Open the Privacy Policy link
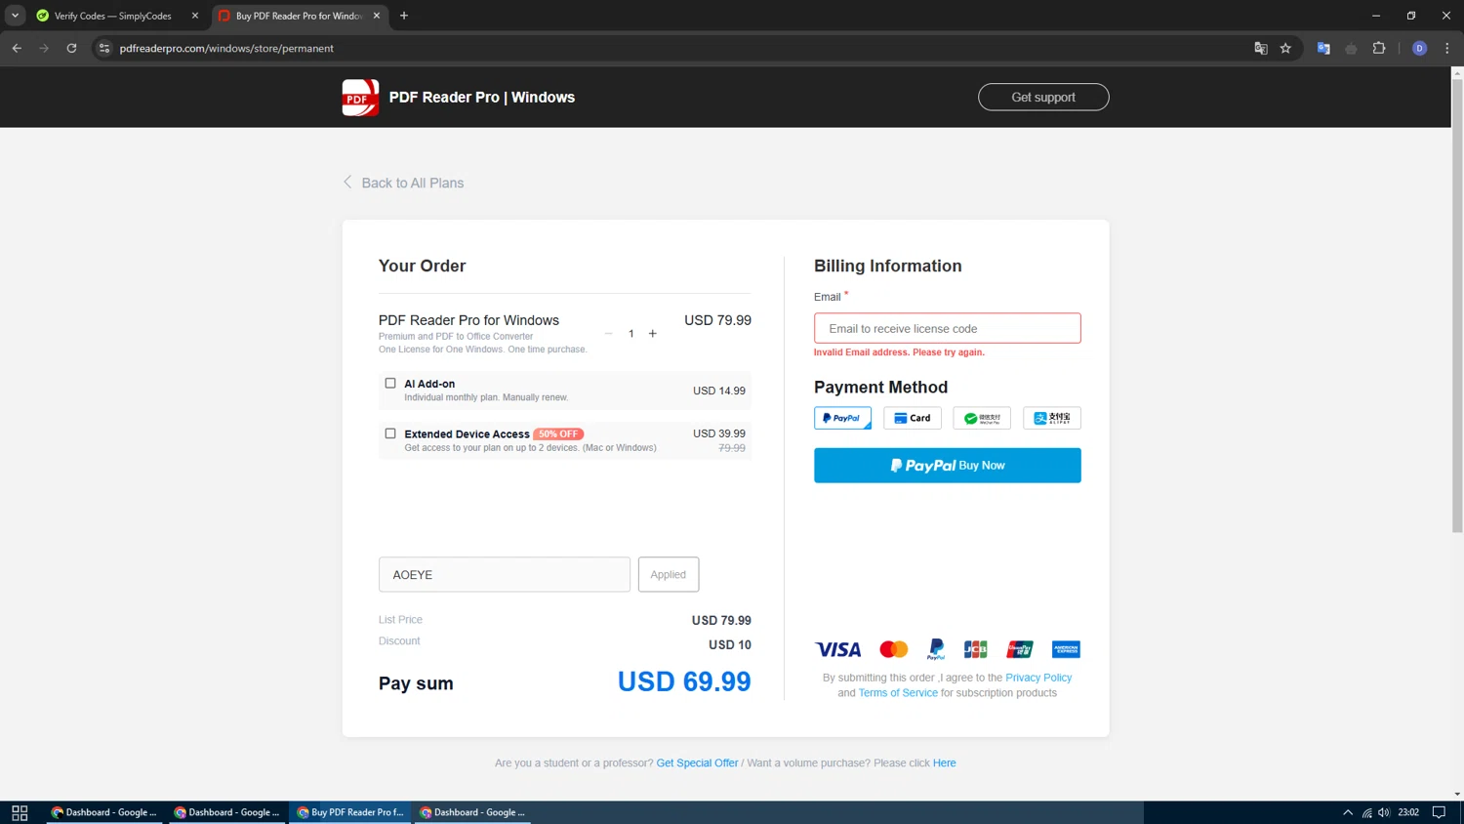The image size is (1464, 824). pyautogui.click(x=1038, y=678)
